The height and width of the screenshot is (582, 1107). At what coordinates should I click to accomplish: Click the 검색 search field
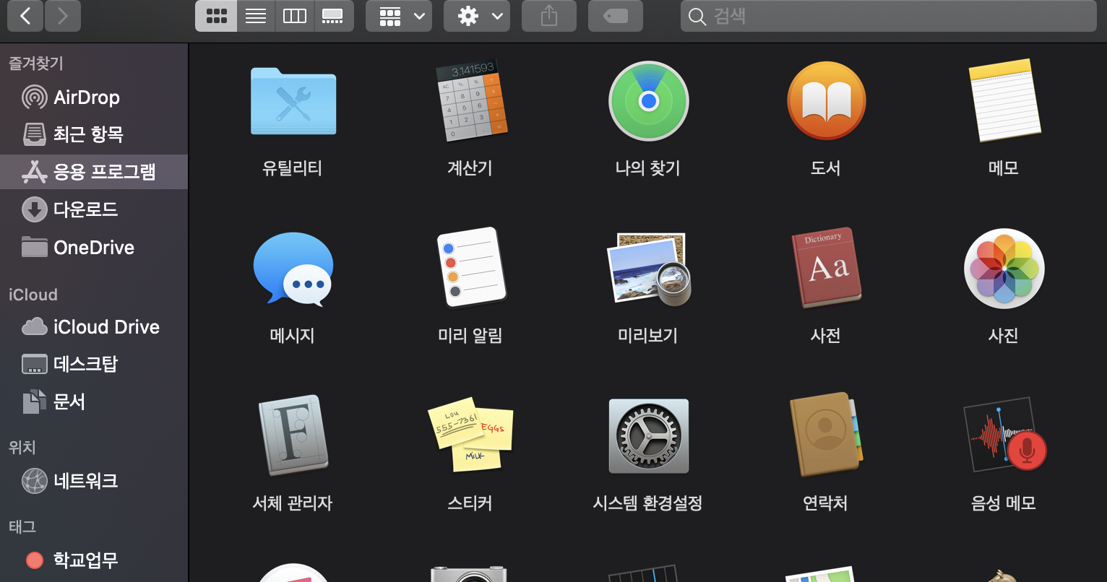point(889,16)
